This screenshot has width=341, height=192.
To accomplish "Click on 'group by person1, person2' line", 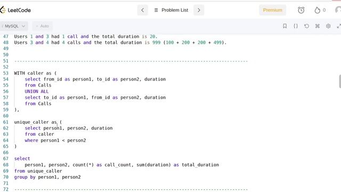I will [x=47, y=177].
